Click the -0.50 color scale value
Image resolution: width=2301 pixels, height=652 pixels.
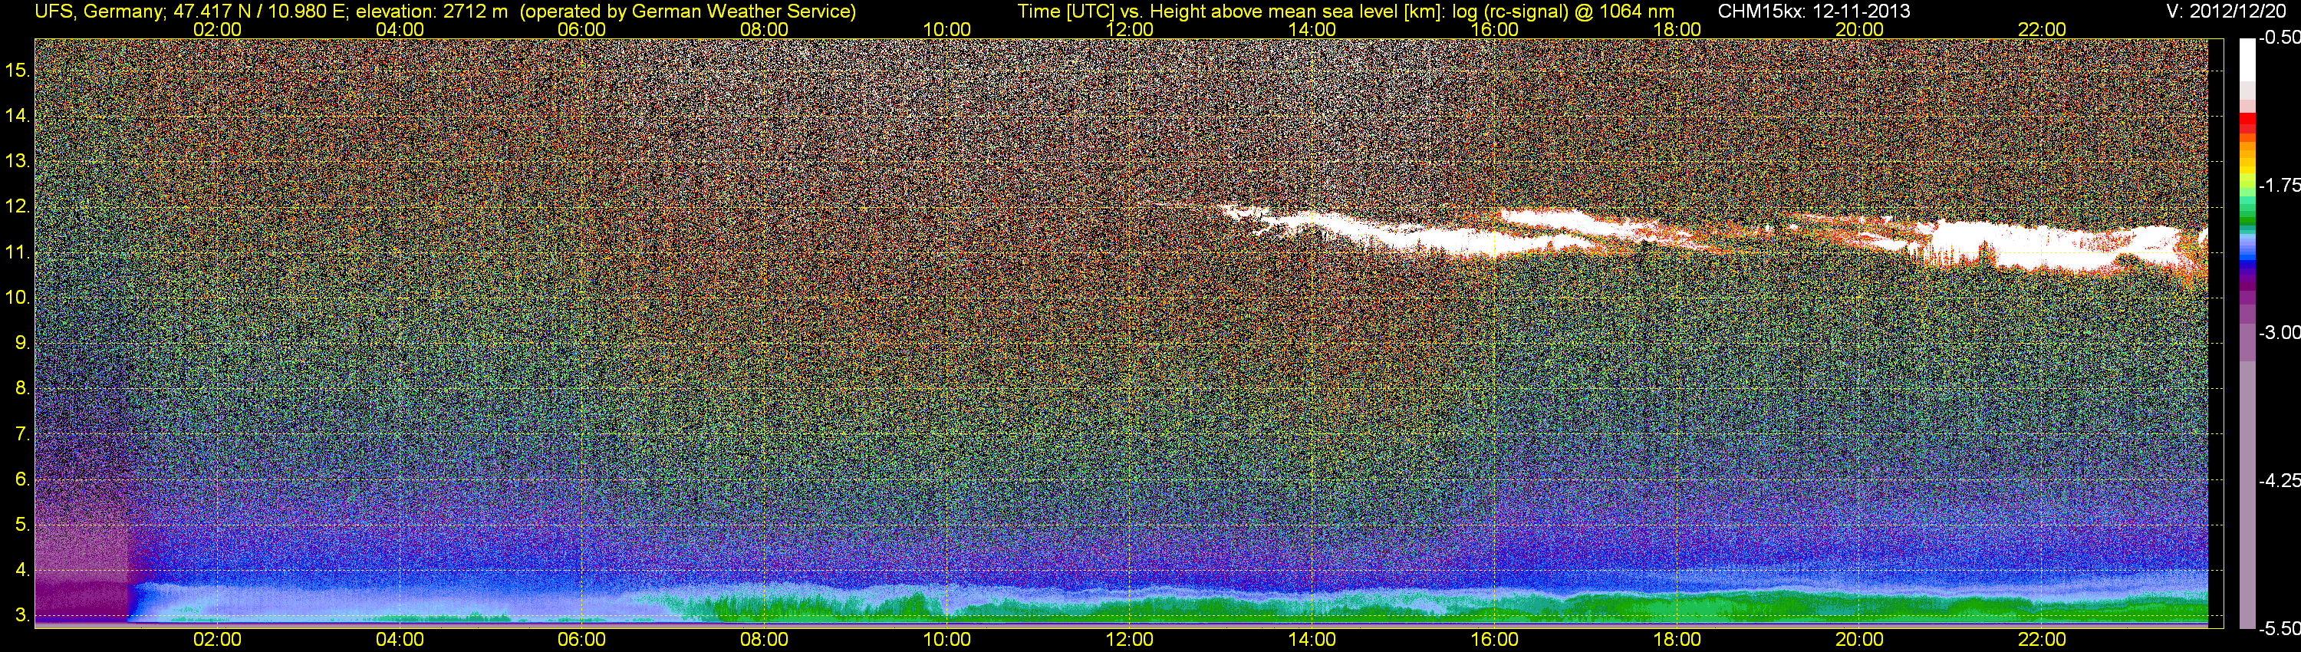coord(2279,38)
